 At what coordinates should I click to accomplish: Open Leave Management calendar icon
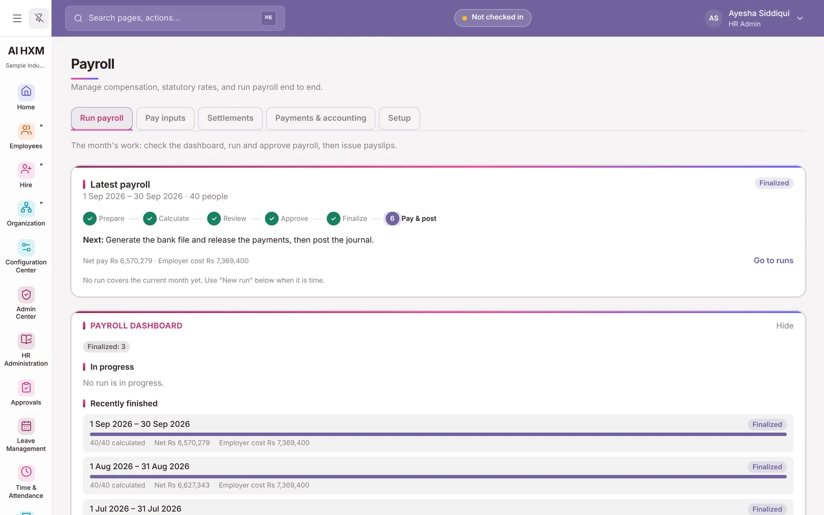tap(26, 426)
